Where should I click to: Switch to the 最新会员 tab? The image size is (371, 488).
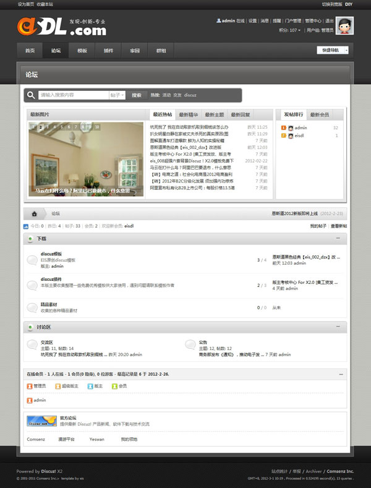[x=319, y=114]
